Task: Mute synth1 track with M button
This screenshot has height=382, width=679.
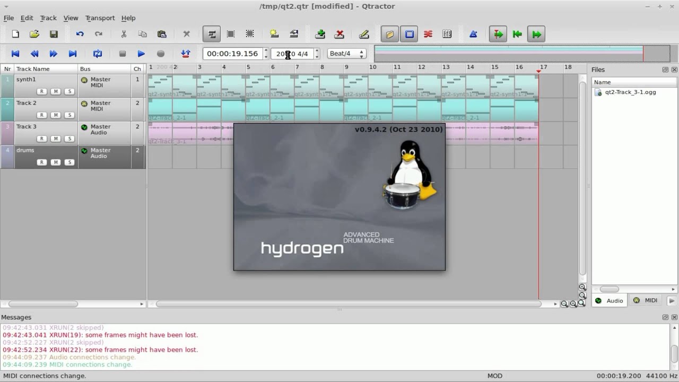Action: pos(56,91)
